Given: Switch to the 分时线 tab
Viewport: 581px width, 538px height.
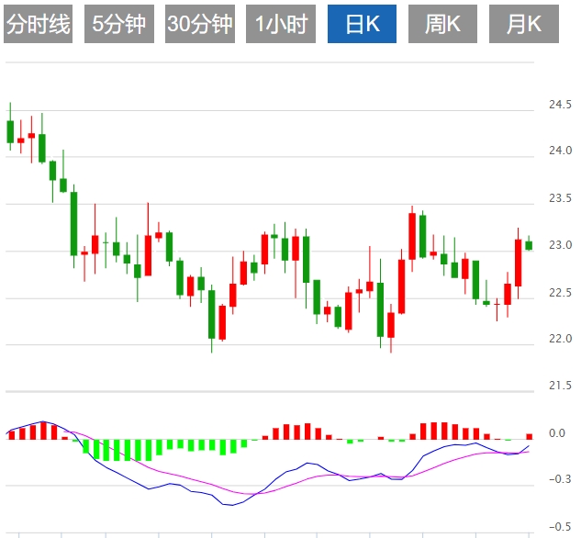Looking at the screenshot, I should pyautogui.click(x=39, y=24).
